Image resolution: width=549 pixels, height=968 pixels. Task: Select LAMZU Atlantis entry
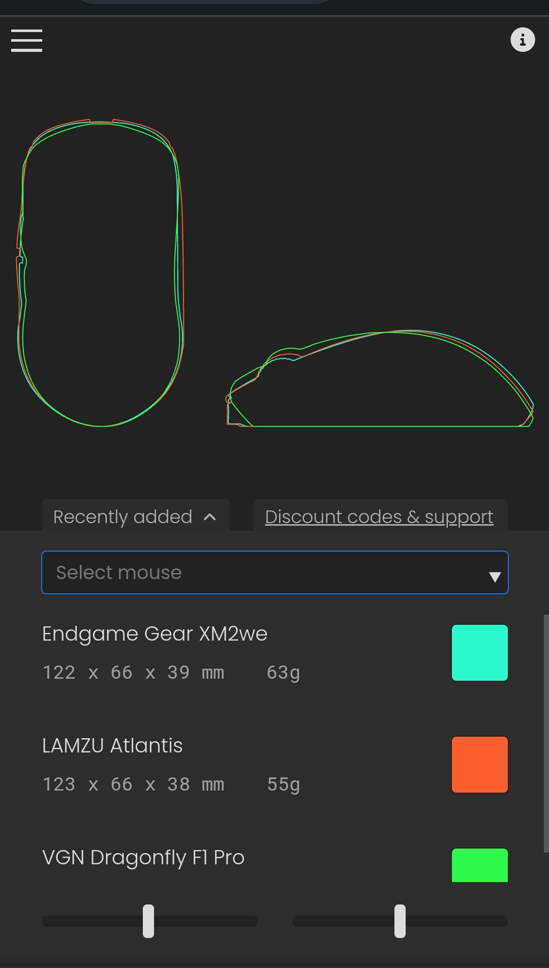click(112, 746)
